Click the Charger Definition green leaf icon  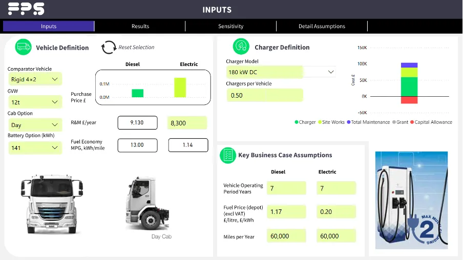[241, 47]
